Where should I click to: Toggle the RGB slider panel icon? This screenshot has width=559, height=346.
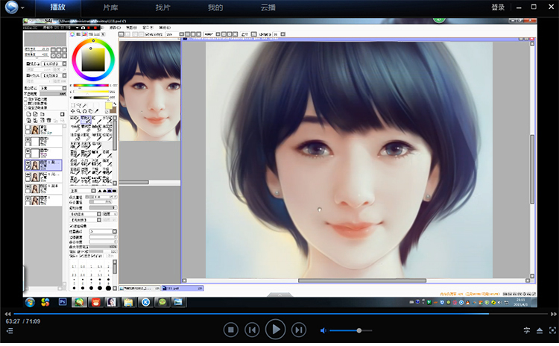click(x=78, y=34)
